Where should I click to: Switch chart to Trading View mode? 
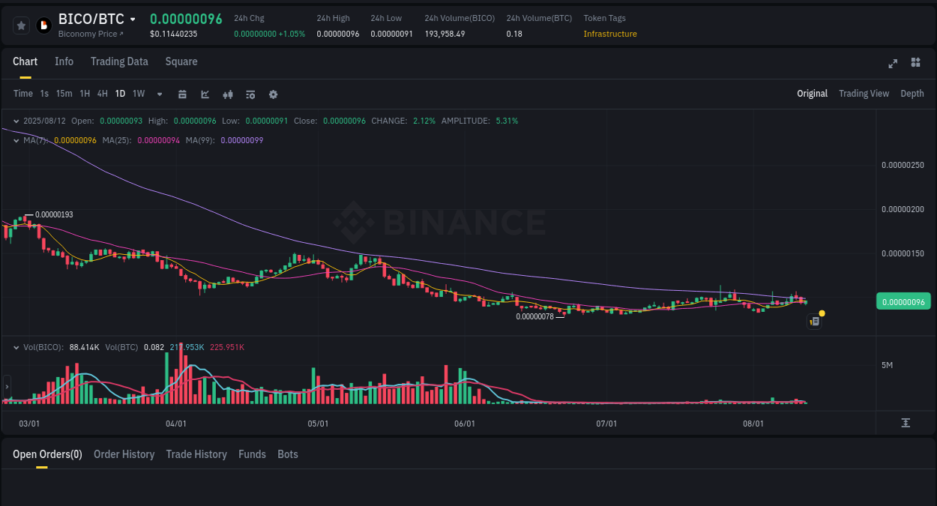pos(864,94)
